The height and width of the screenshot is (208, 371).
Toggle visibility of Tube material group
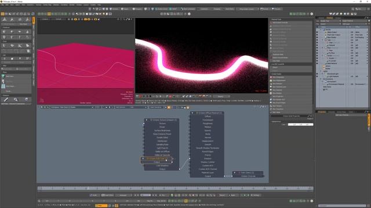[x=317, y=40]
